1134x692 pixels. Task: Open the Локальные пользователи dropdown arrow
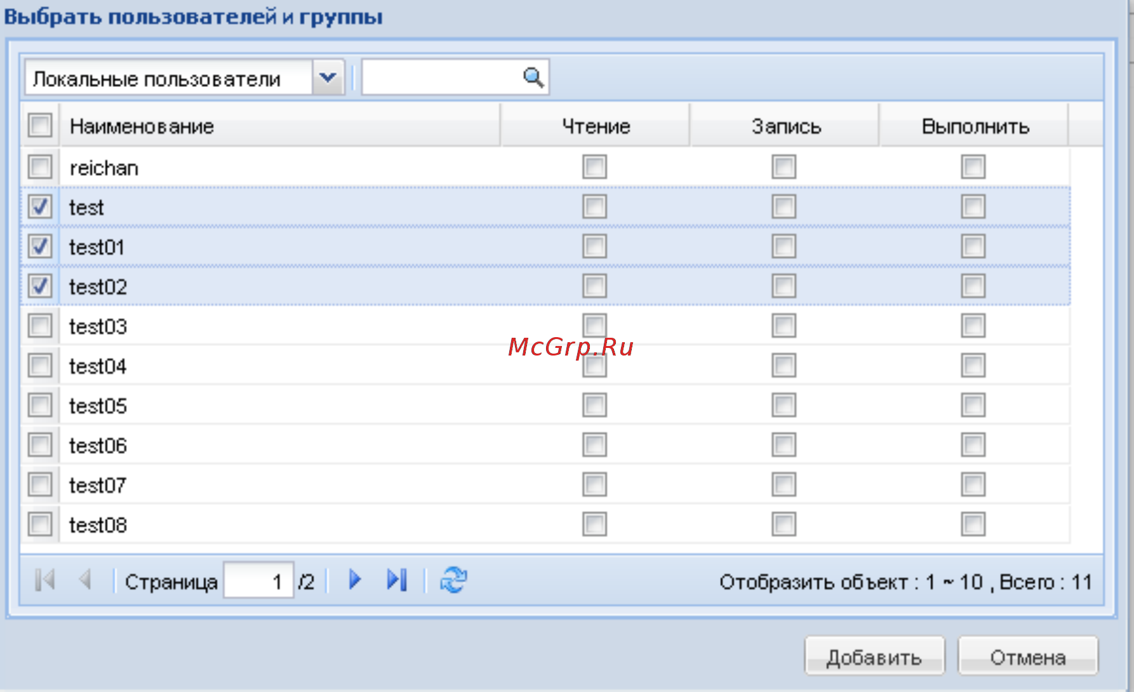[328, 77]
